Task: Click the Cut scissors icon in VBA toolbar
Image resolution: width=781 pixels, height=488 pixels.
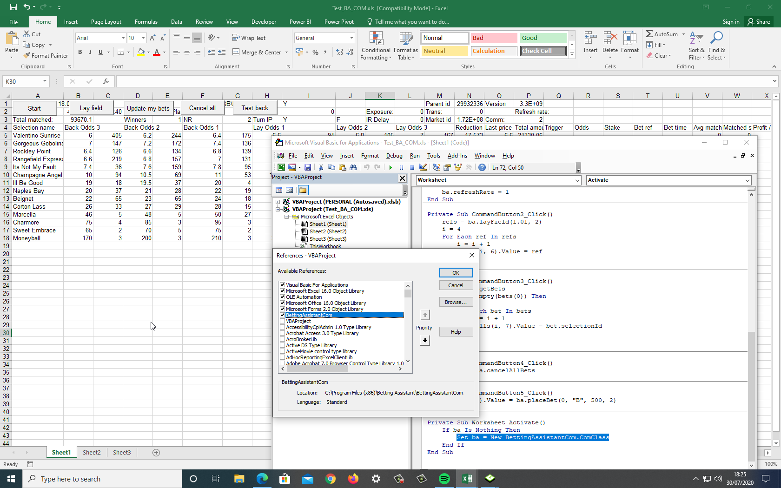Action: coord(321,167)
